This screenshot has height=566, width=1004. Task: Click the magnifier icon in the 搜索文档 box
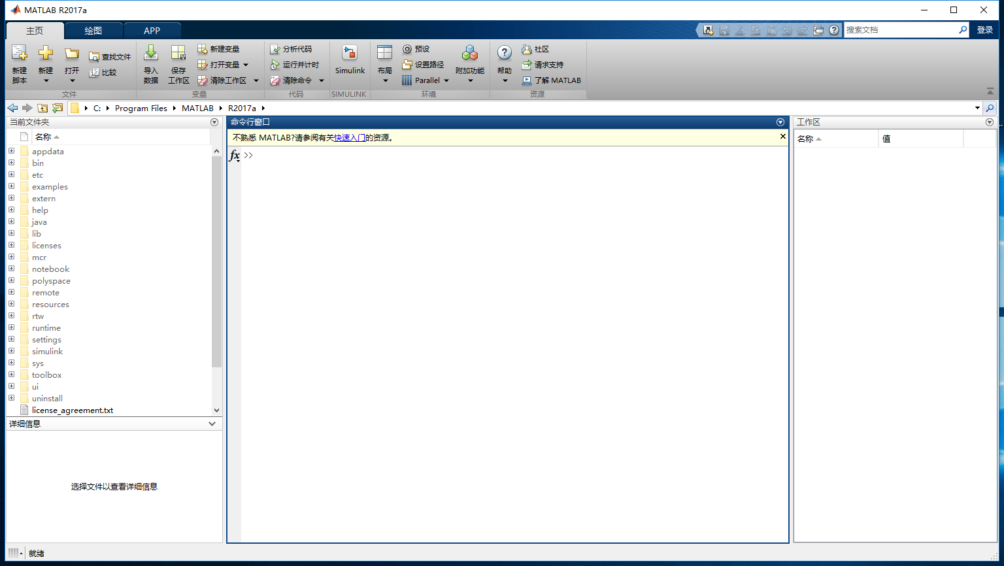click(x=963, y=29)
